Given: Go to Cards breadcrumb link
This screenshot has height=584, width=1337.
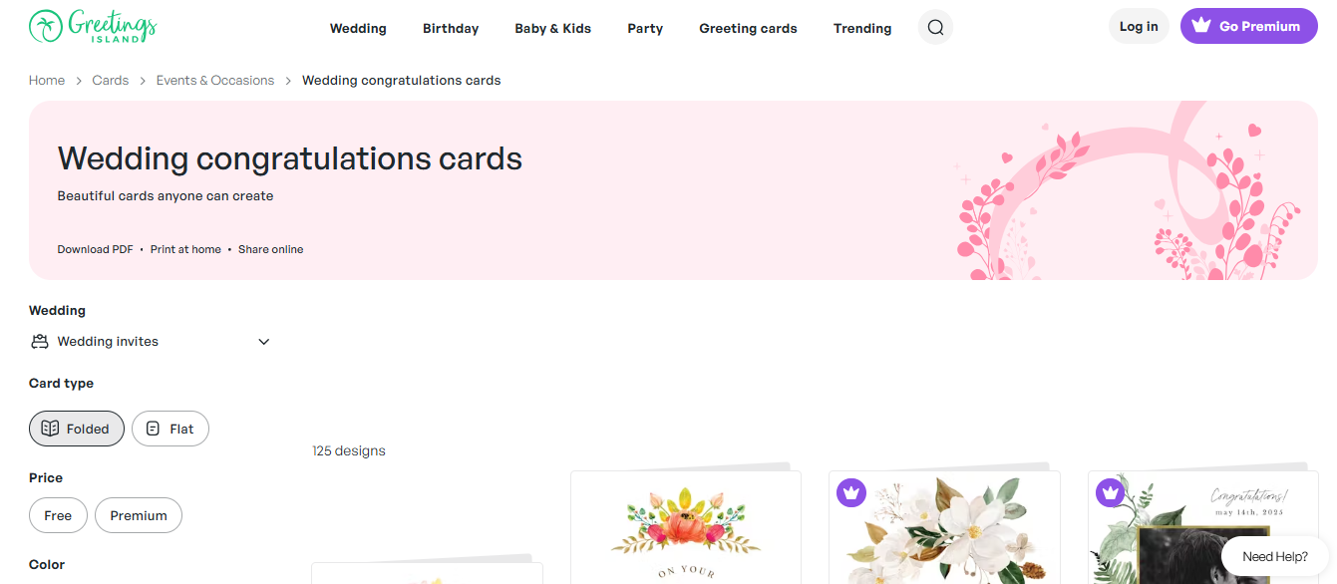Looking at the screenshot, I should tap(111, 81).
